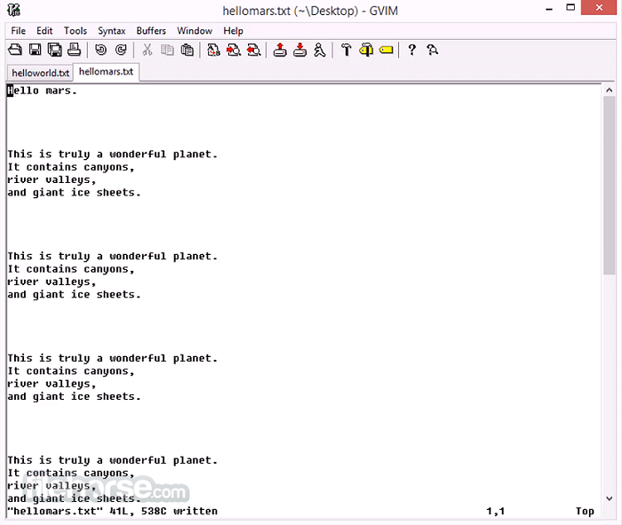Open the Tools menu
Image resolution: width=622 pixels, height=525 pixels.
[76, 31]
